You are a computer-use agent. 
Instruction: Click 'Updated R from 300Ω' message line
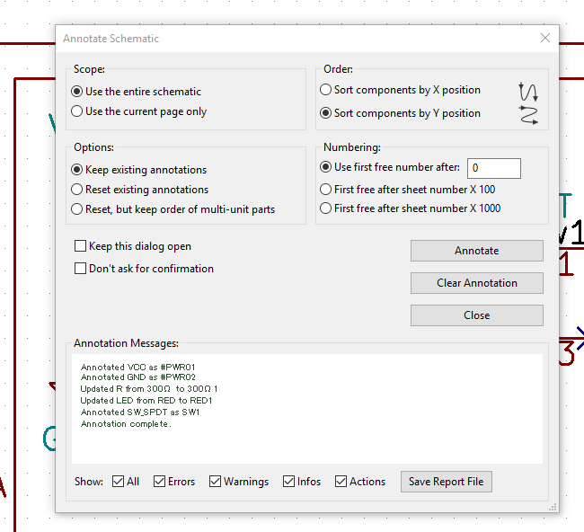click(149, 389)
